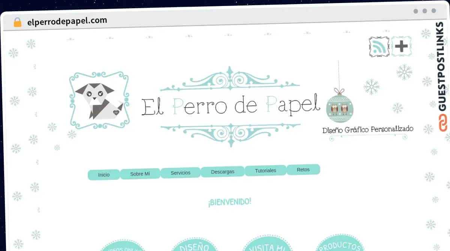Open the Productos round badge
The image size is (450, 251).
340,243
